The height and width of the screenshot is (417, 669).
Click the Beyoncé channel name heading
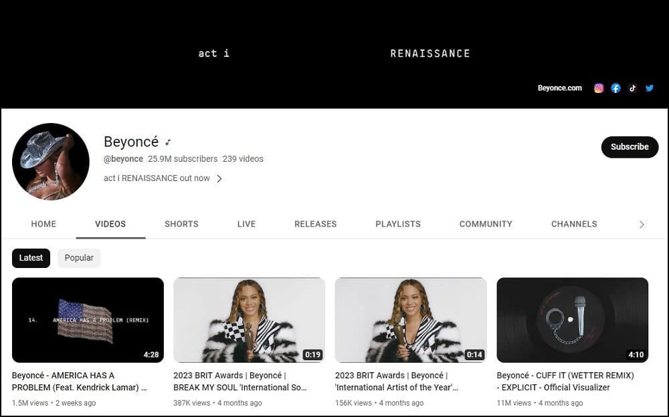click(131, 142)
